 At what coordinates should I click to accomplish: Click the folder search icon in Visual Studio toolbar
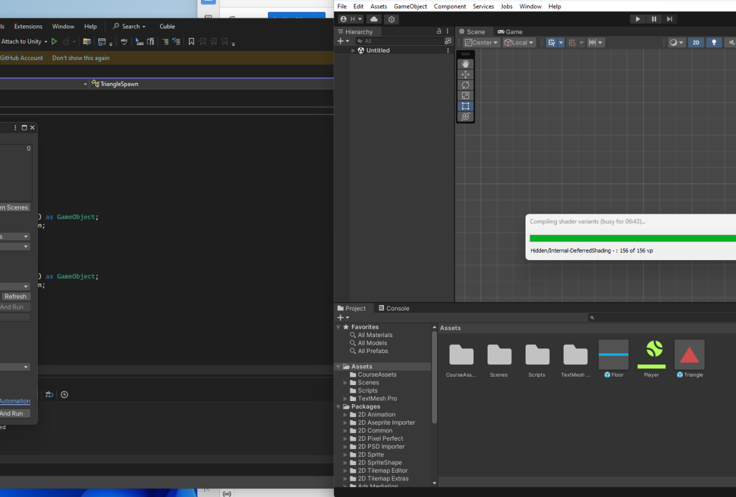[87, 41]
